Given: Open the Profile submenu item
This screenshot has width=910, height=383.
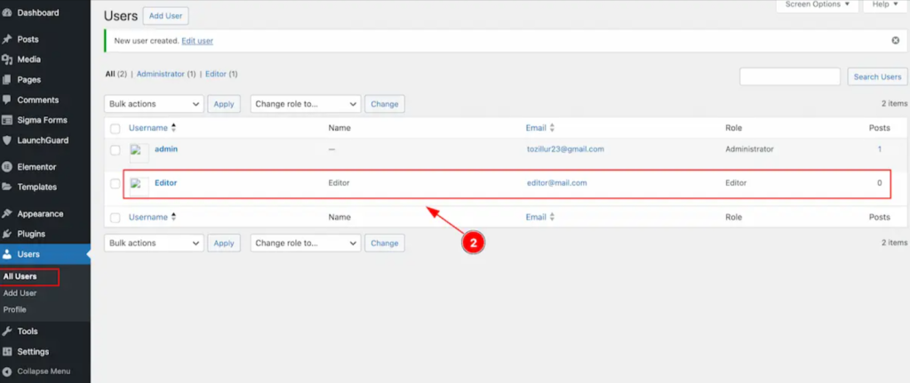Looking at the screenshot, I should (15, 309).
